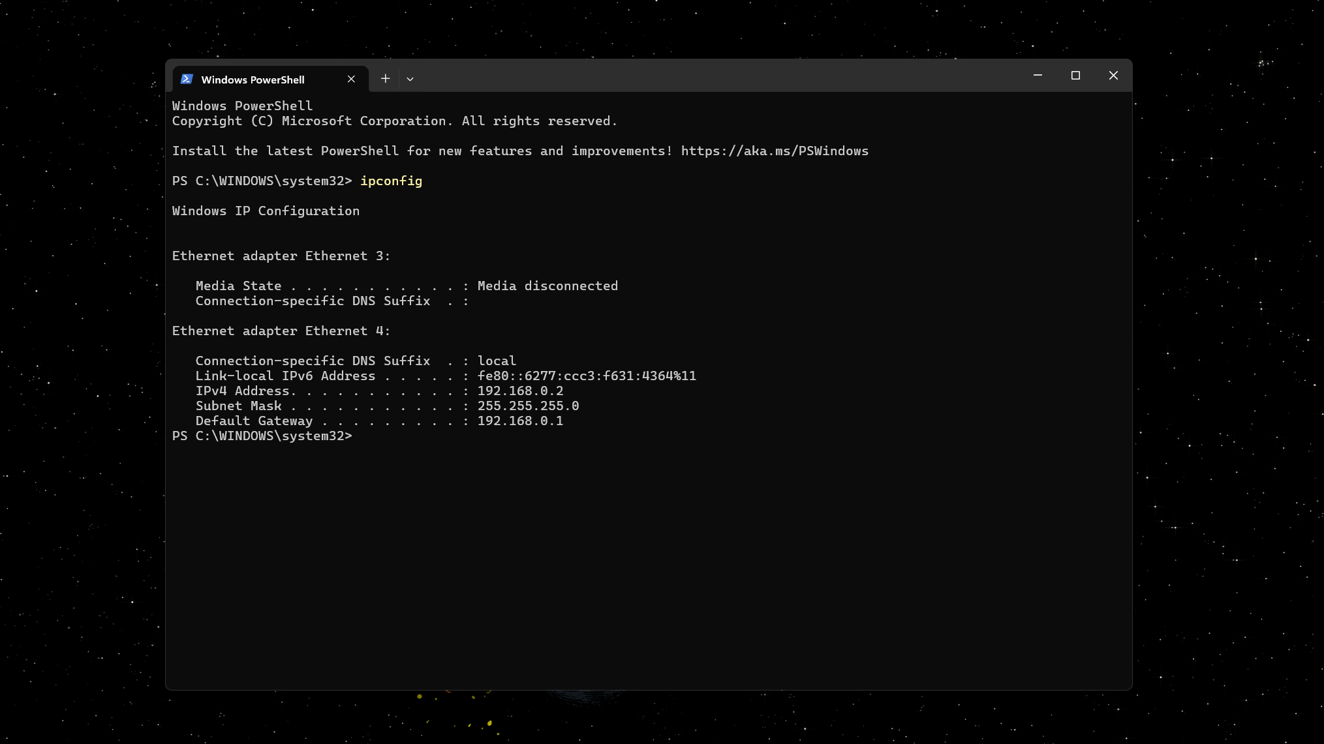Select the Windows PowerShell tab
Image resolution: width=1324 pixels, height=744 pixels.
click(271, 79)
